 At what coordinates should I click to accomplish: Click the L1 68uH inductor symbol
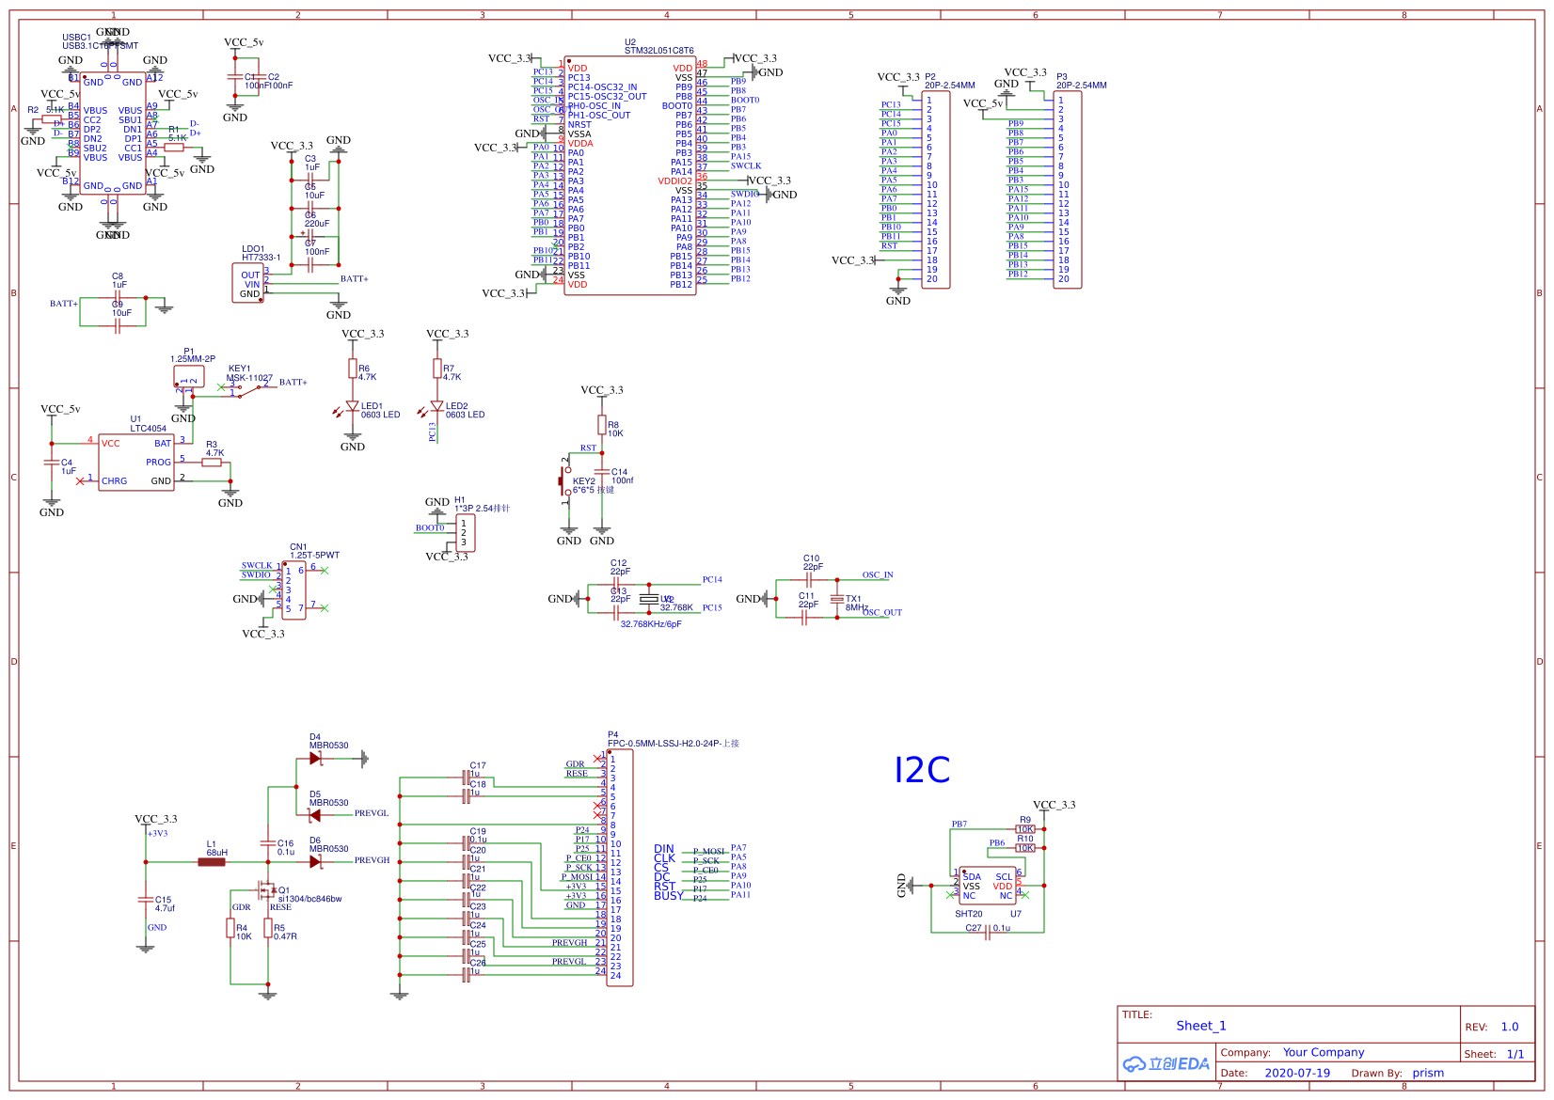tap(212, 861)
